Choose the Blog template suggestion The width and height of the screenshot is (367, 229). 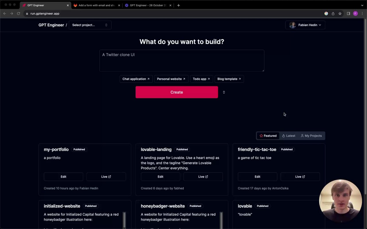(229, 79)
